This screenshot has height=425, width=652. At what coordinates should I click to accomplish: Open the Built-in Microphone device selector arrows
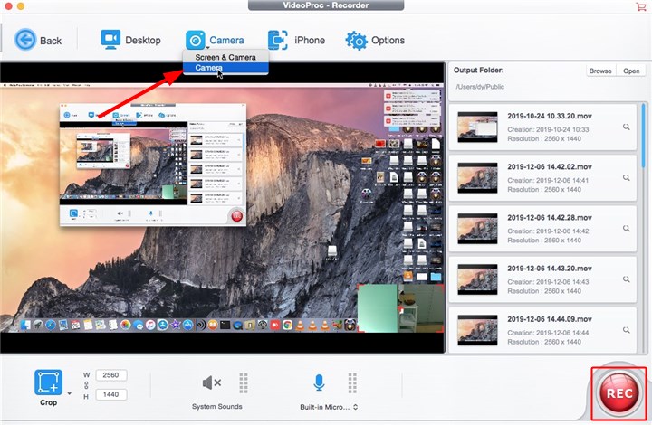[x=355, y=407]
